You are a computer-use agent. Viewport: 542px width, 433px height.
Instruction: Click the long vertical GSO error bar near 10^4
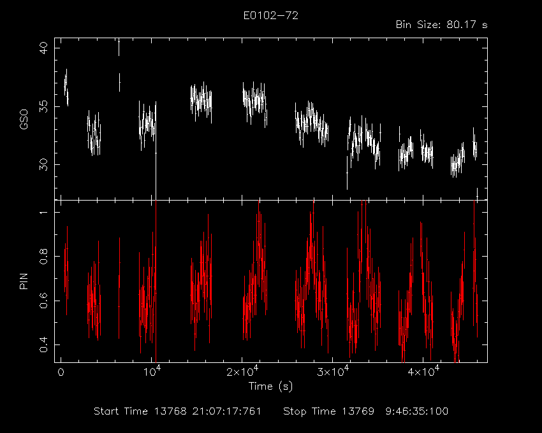pos(156,150)
